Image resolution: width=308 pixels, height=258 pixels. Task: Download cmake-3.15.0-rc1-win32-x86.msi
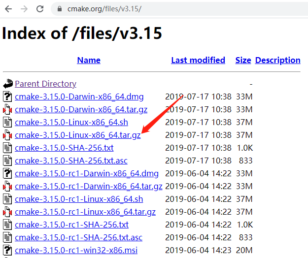76,250
